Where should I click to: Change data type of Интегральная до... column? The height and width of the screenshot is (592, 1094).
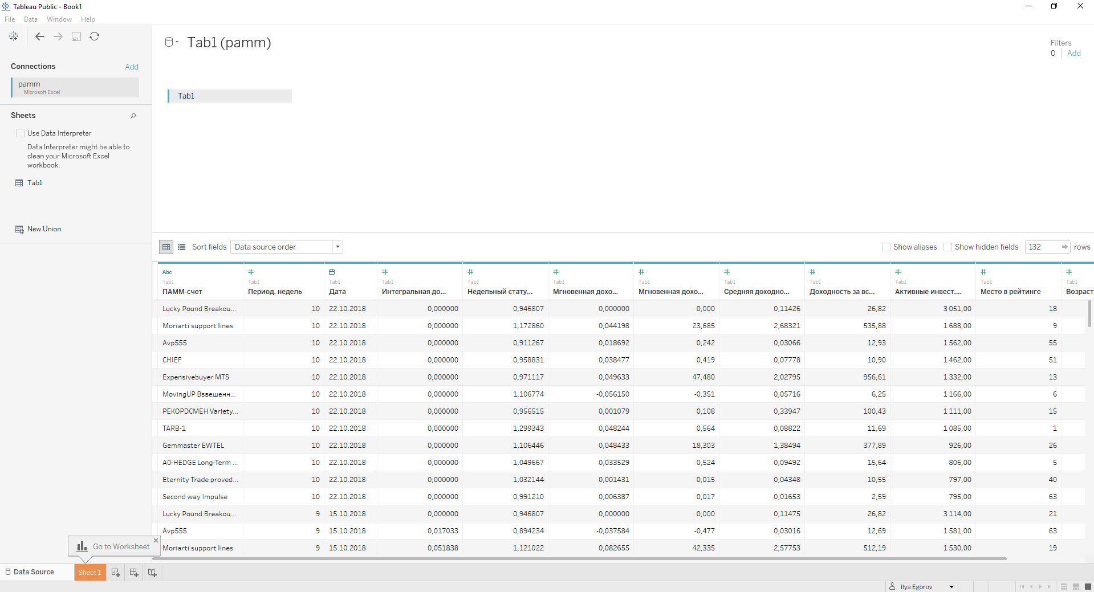pyautogui.click(x=385, y=272)
